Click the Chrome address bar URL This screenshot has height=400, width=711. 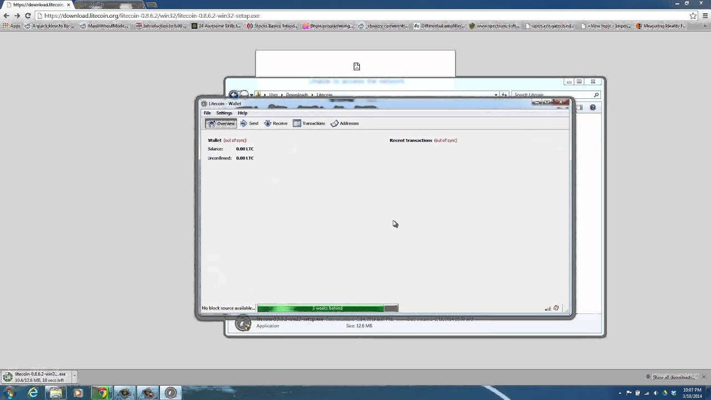[x=152, y=16]
